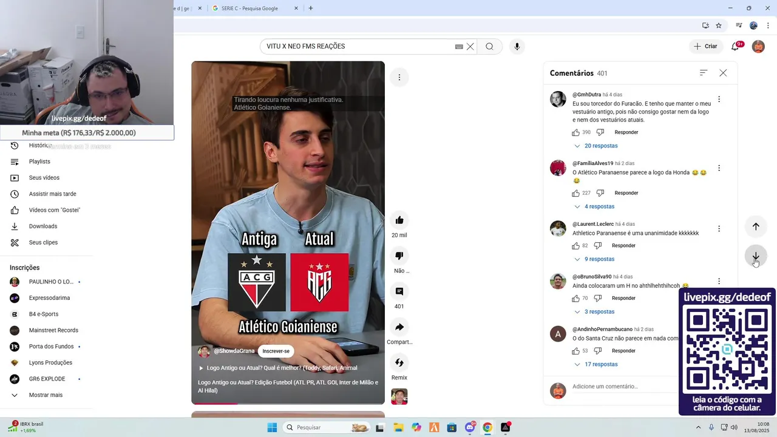
Task: Go to previous Short with up arrow
Action: [x=756, y=226]
